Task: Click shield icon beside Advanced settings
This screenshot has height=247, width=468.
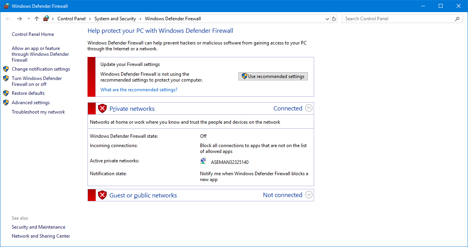Action: (x=6, y=103)
